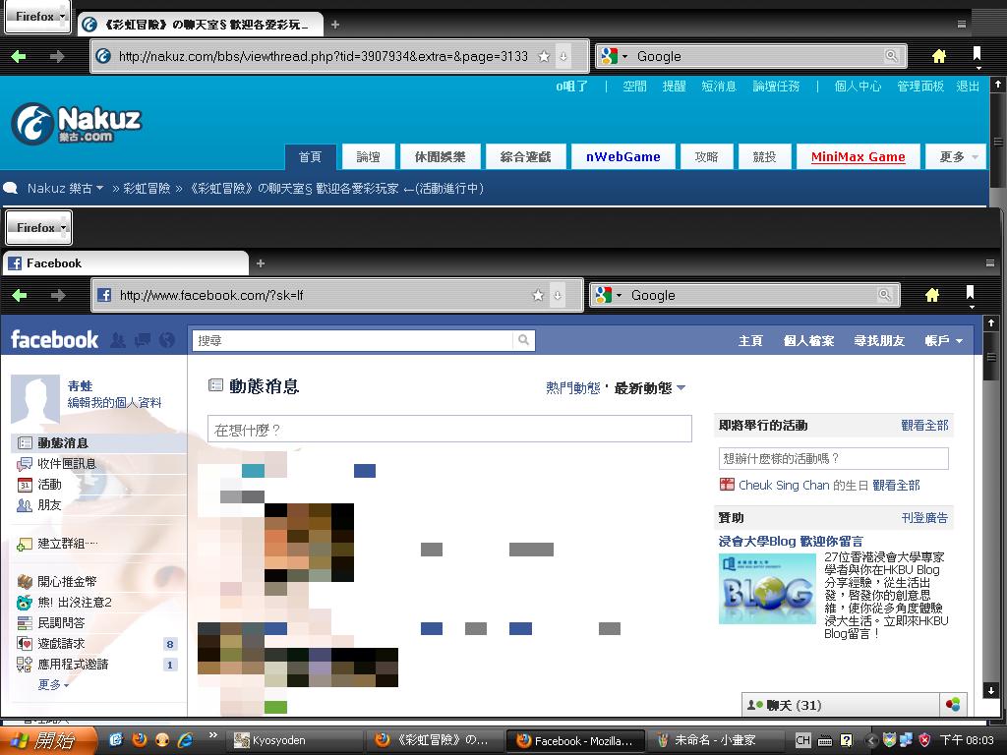Click CH language indicator in system tray
This screenshot has width=1007, height=755.
802,740
